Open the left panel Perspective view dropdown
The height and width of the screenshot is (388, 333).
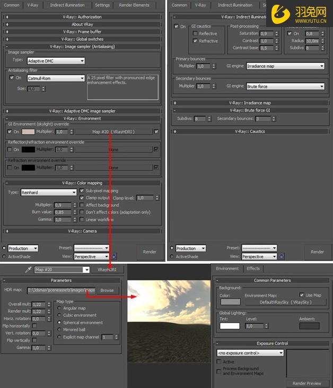click(92, 256)
